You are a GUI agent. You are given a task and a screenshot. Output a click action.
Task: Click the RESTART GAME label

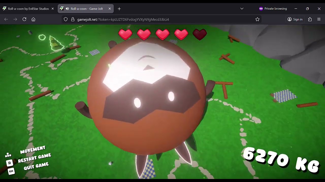(x=35, y=158)
